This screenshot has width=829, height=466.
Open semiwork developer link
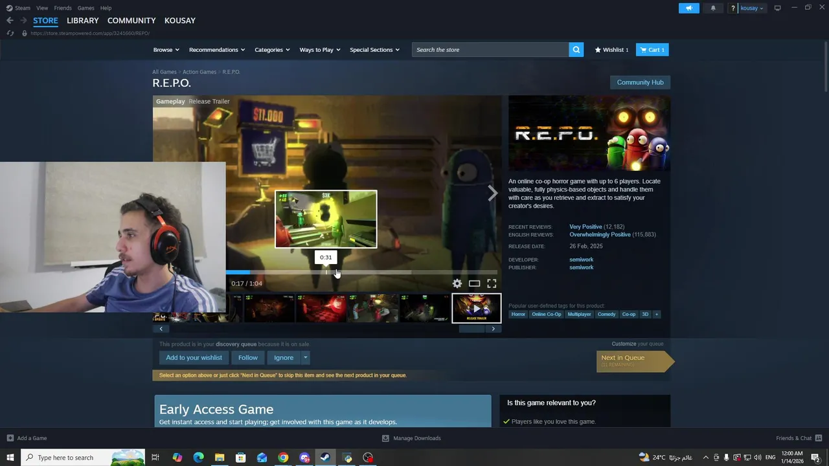click(x=581, y=260)
